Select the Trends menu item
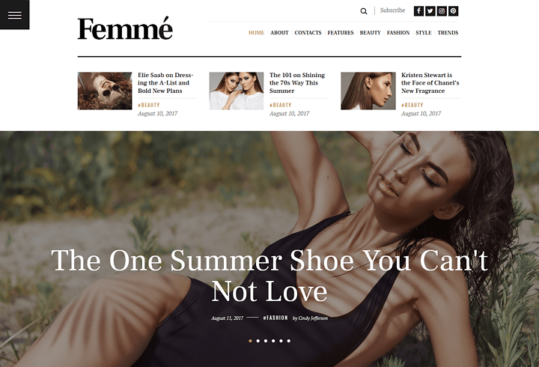Viewport: 539px width, 367px height. coord(448,33)
